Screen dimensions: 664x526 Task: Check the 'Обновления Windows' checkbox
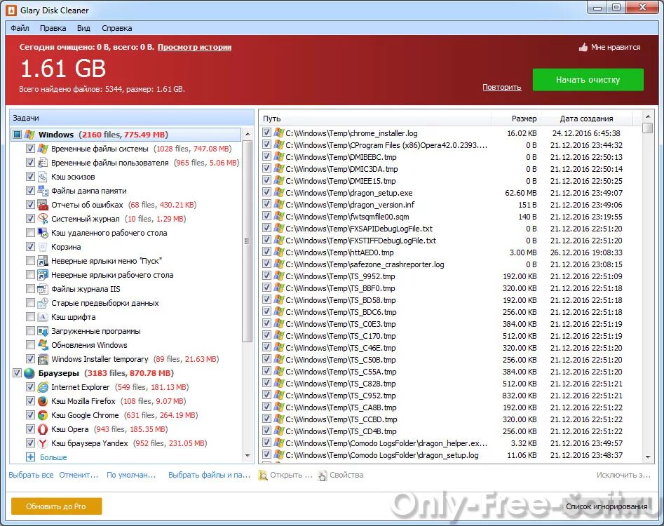(30, 345)
